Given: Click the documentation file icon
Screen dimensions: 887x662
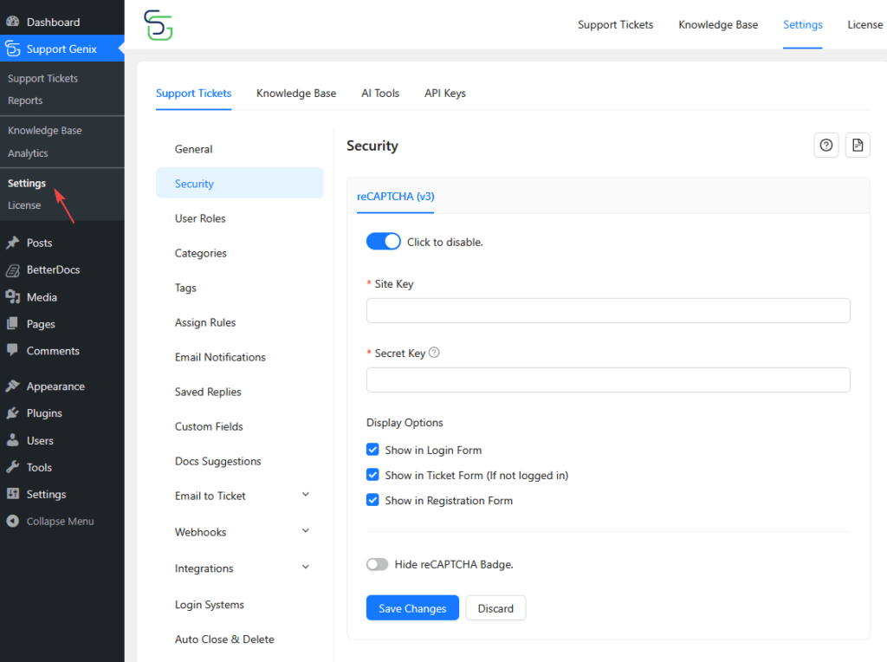Looking at the screenshot, I should 858,146.
